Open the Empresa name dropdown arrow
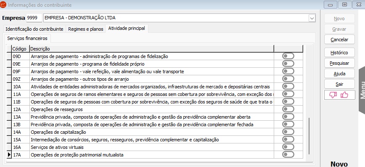 click(x=312, y=18)
